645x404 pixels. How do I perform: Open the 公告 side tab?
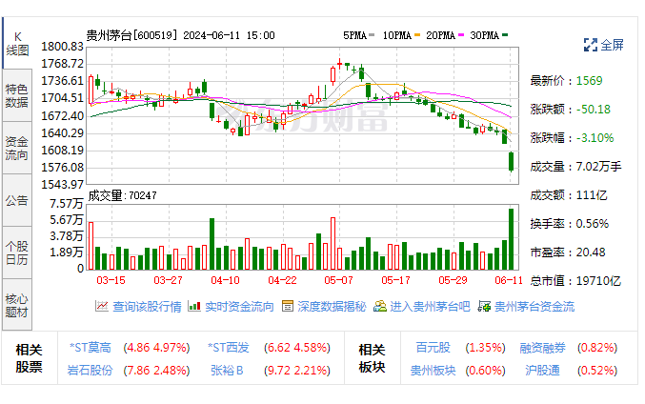click(x=17, y=200)
